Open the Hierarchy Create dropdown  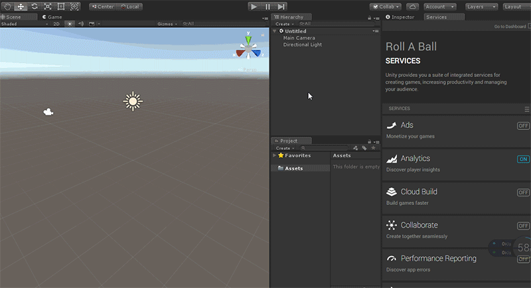point(285,24)
